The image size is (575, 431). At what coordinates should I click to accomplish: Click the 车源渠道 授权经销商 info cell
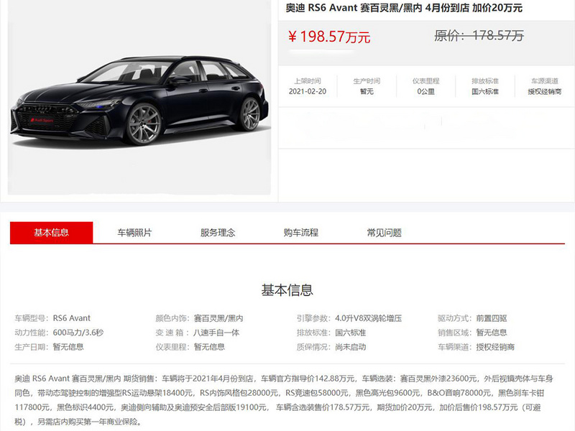click(x=545, y=86)
